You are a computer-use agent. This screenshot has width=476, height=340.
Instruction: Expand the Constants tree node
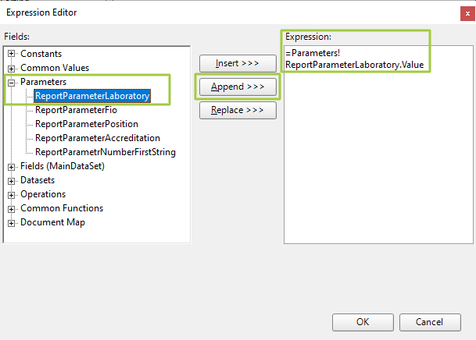[x=12, y=54]
